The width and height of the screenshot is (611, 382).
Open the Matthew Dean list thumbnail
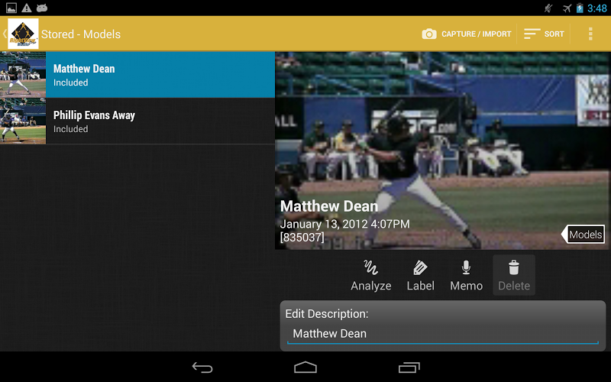click(23, 74)
